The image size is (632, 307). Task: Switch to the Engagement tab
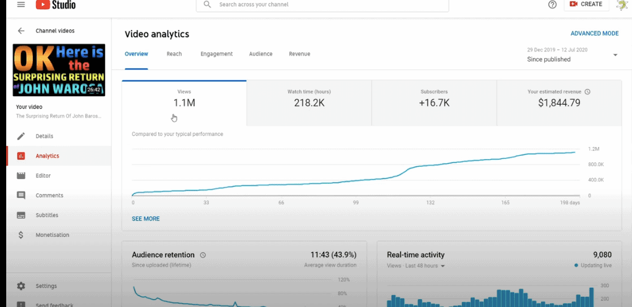[216, 54]
